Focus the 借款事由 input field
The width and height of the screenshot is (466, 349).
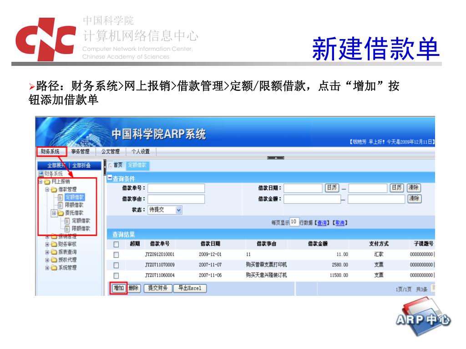point(176,199)
